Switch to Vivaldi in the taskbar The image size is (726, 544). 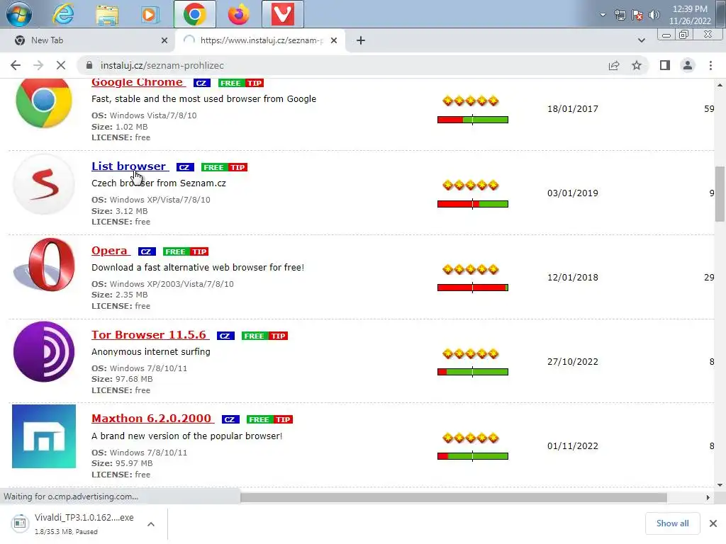point(282,14)
